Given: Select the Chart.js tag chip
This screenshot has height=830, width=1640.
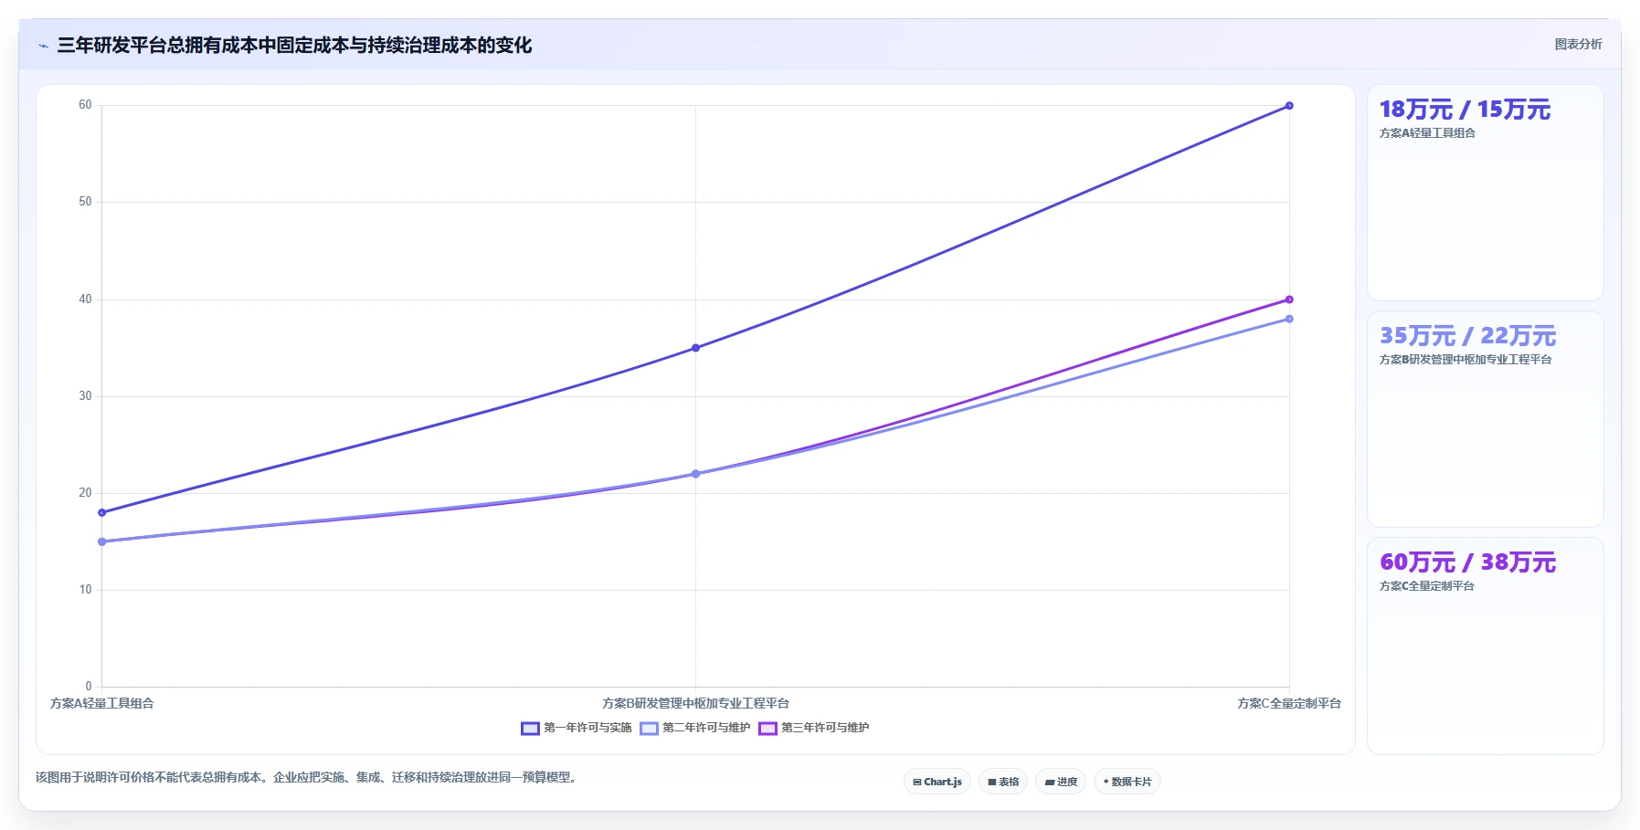Looking at the screenshot, I should (937, 782).
